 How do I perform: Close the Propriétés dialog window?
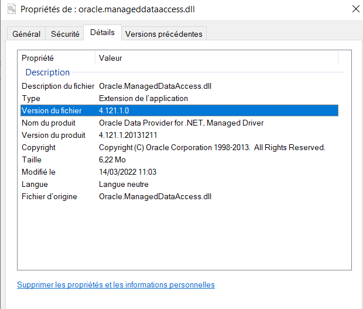(355, 9)
